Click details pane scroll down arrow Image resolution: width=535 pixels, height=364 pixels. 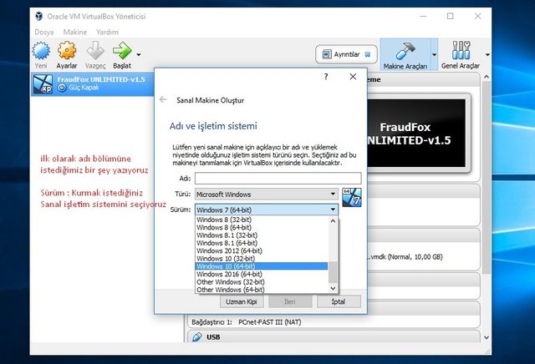[x=487, y=337]
